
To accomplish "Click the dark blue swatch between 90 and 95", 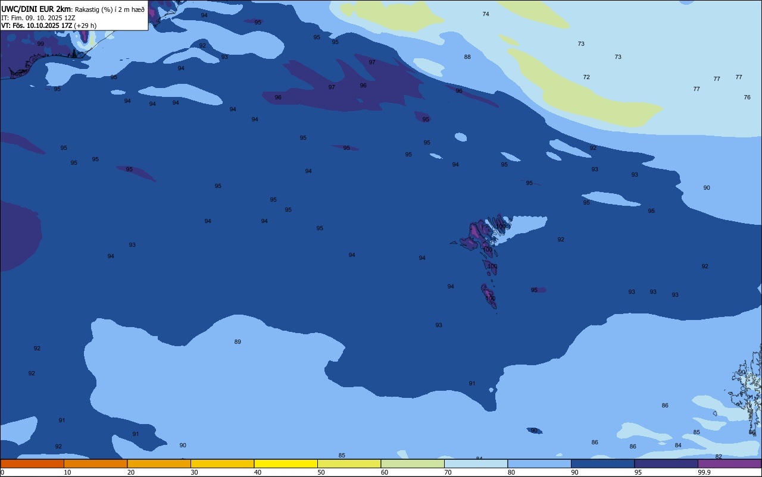I will click(x=602, y=463).
